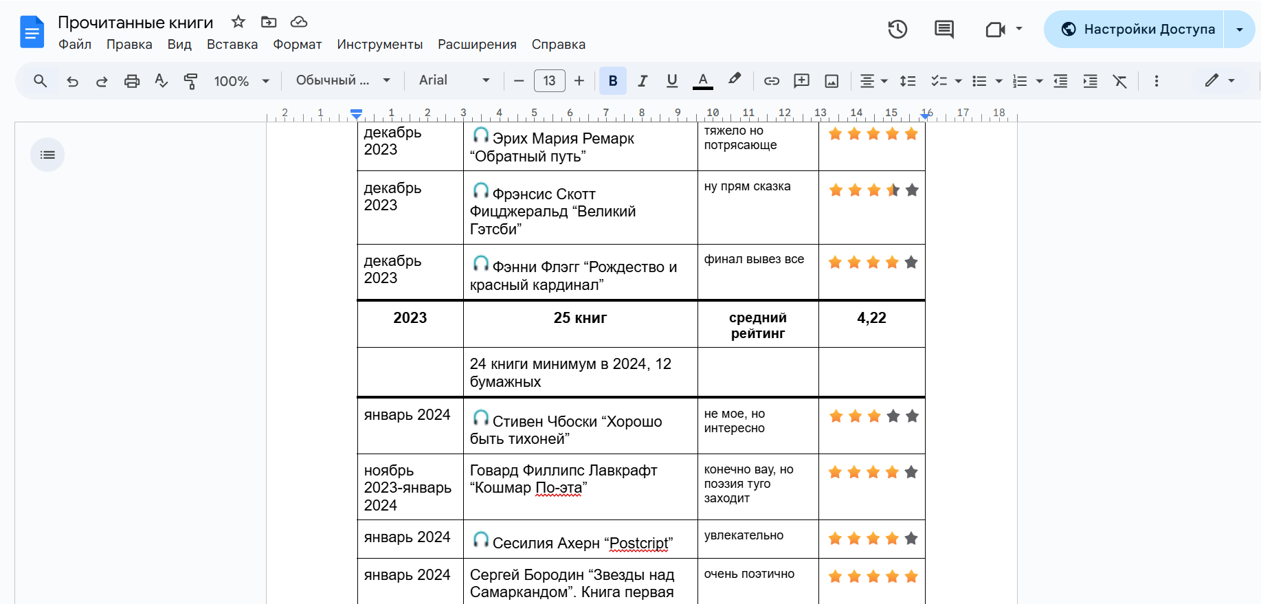
Task: Insert an image
Action: (832, 81)
